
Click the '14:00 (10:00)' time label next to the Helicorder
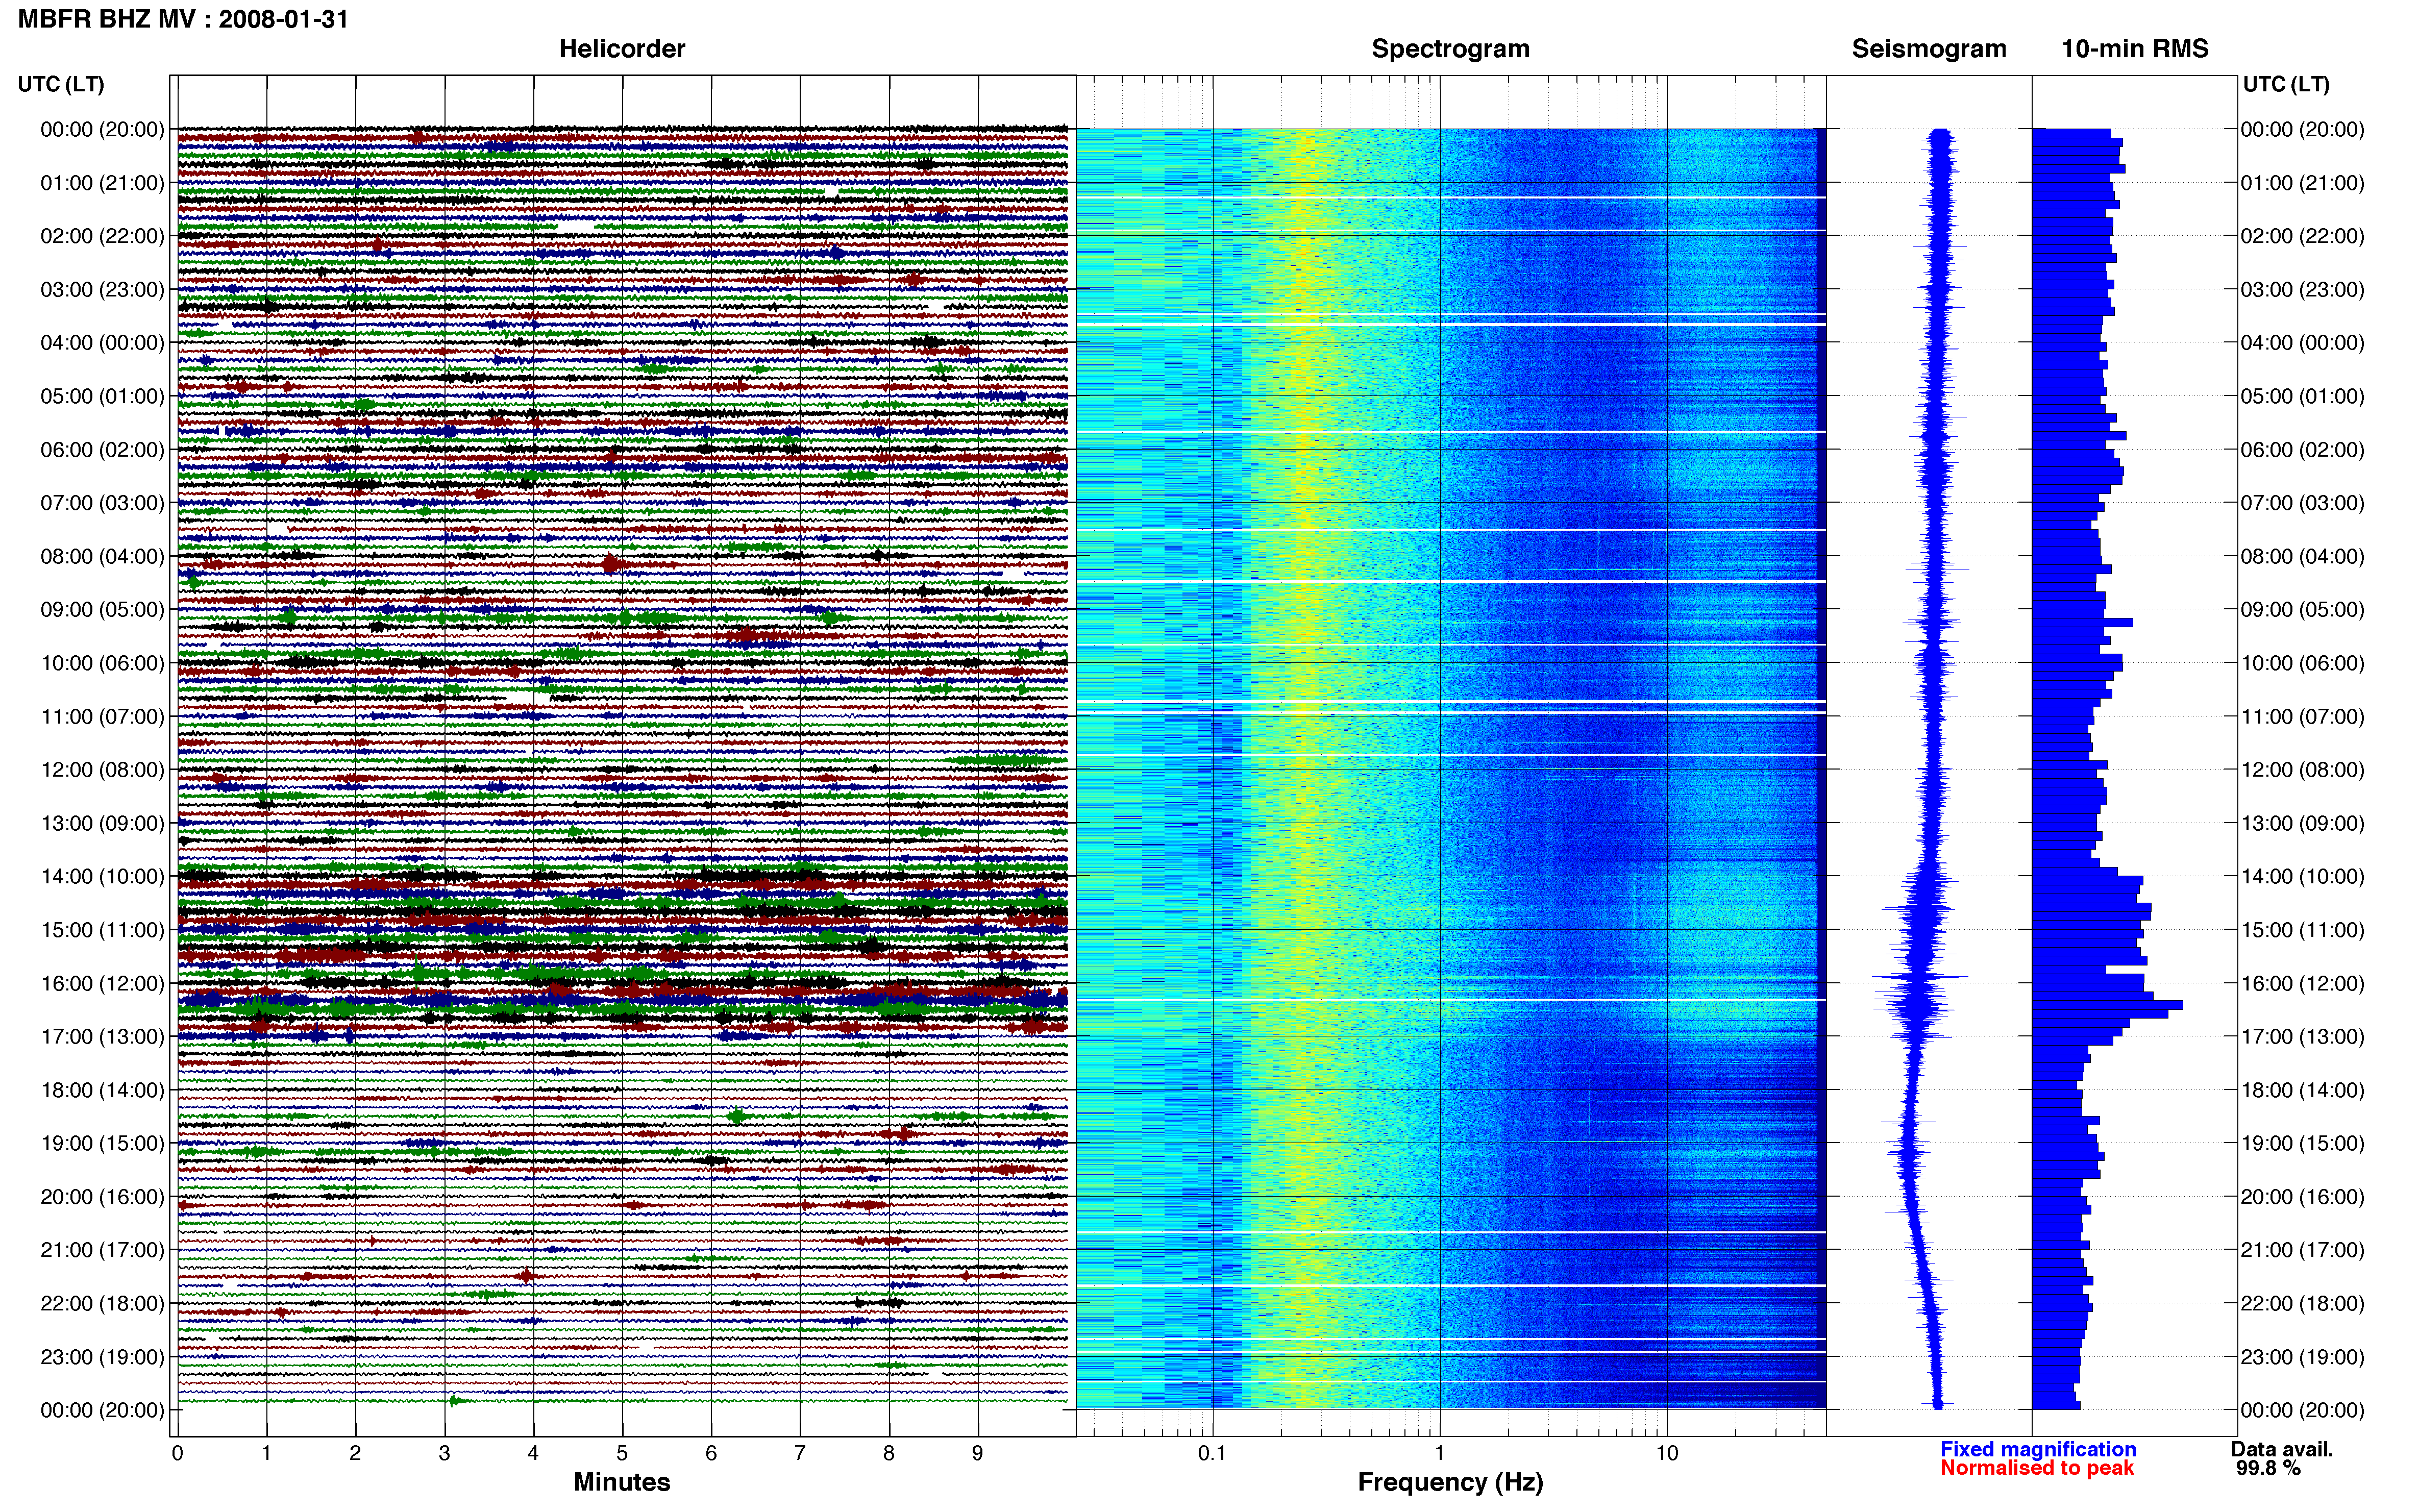102,877
